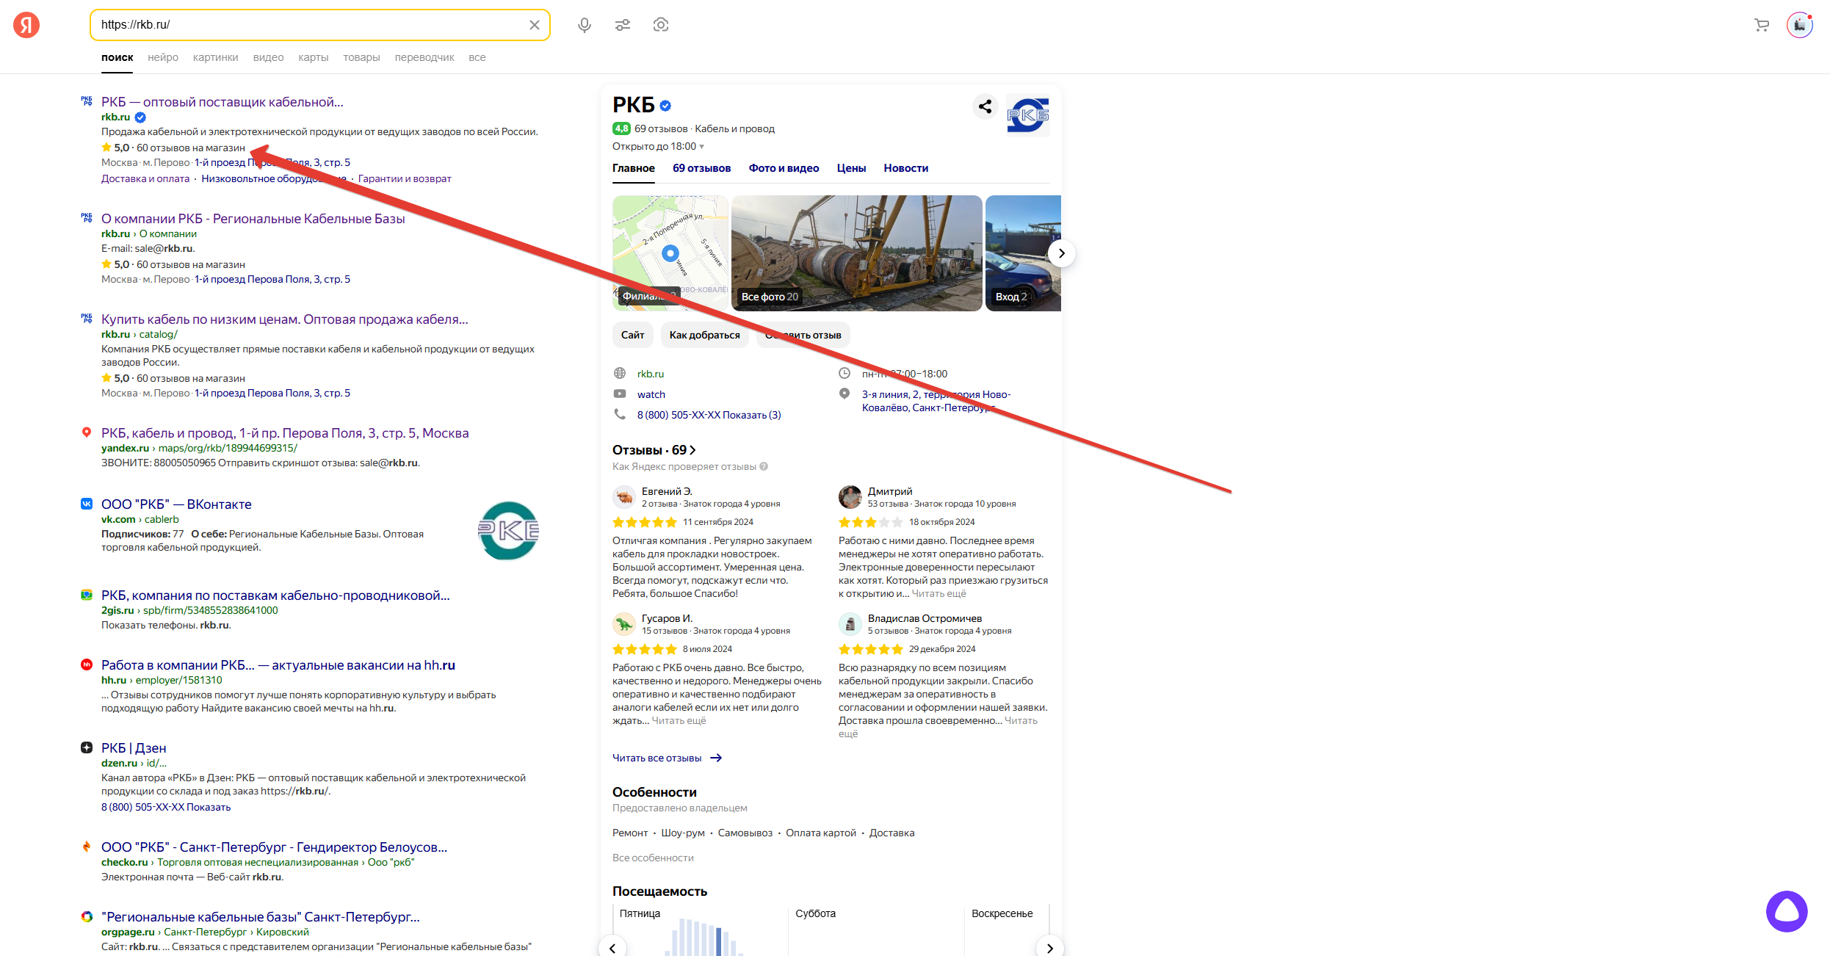Click the globe icon next to rkb.ru
The image size is (1830, 956).
620,373
